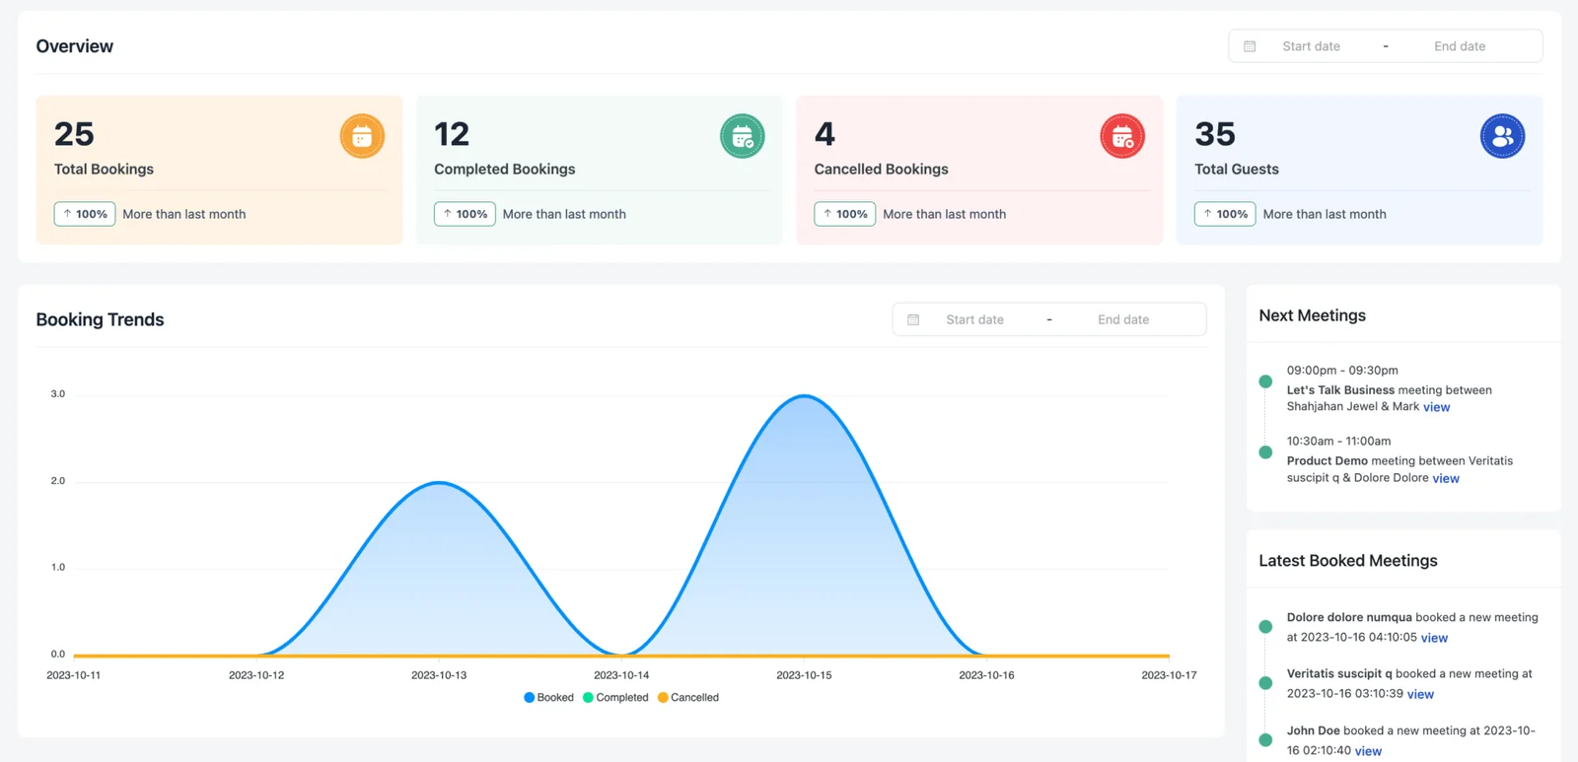This screenshot has width=1578, height=762.
Task: Click the green Completed Bookings icon
Action: pos(742,136)
